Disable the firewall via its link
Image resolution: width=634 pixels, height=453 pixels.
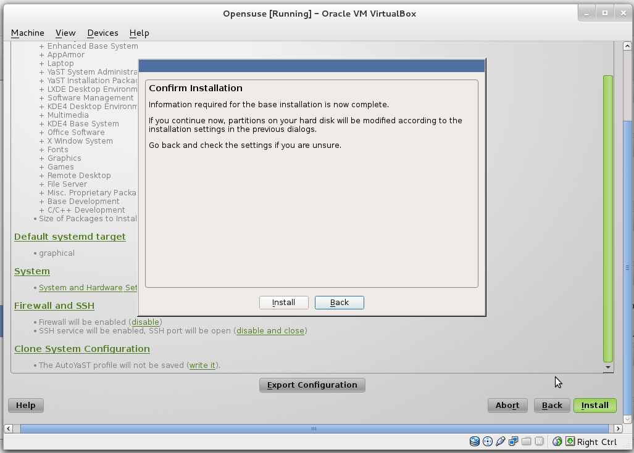coord(146,322)
